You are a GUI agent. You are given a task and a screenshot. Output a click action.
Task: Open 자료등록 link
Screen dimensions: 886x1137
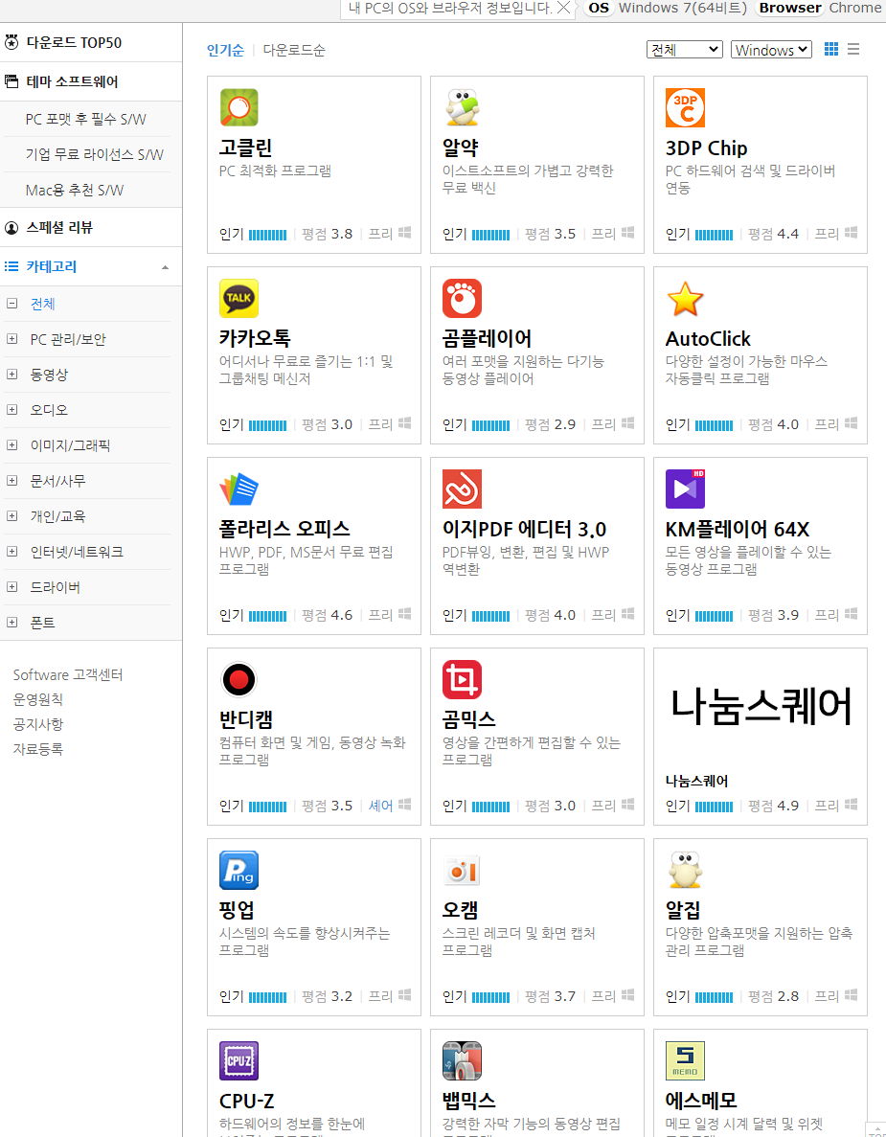[37, 749]
